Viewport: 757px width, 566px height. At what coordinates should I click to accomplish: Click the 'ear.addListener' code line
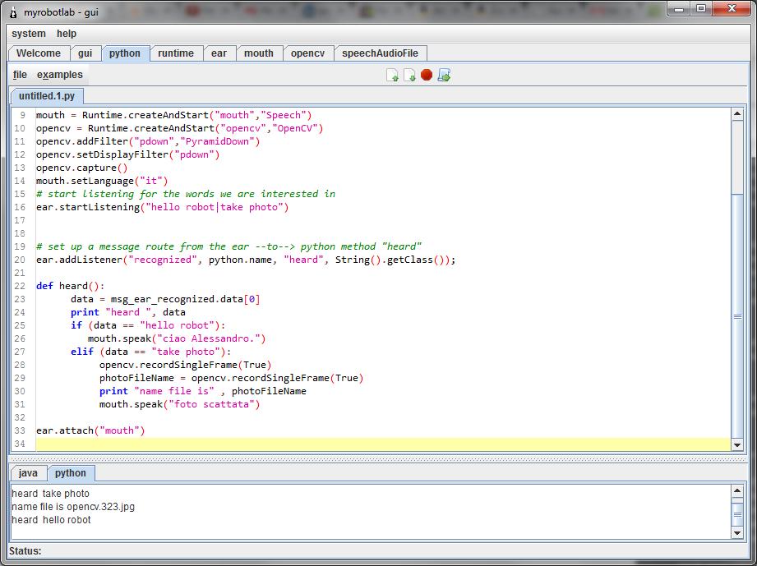[246, 260]
